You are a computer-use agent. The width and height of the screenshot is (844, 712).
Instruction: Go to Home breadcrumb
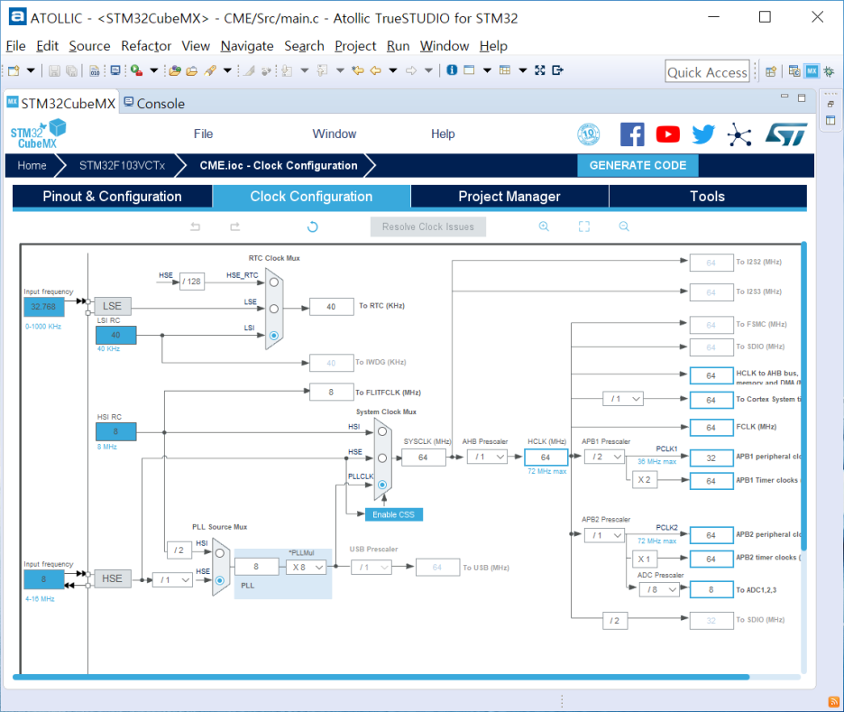(x=32, y=165)
